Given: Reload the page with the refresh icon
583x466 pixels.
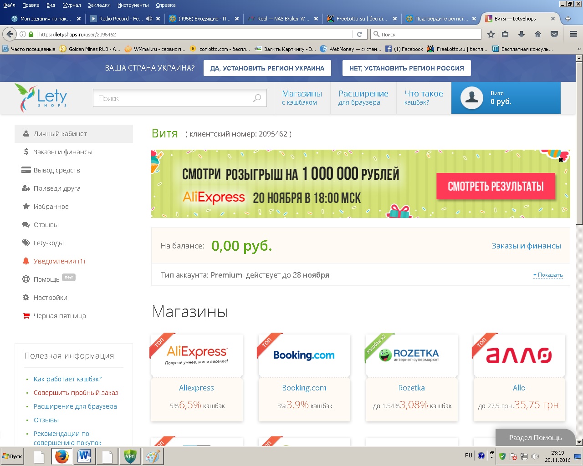Looking at the screenshot, I should [x=359, y=34].
